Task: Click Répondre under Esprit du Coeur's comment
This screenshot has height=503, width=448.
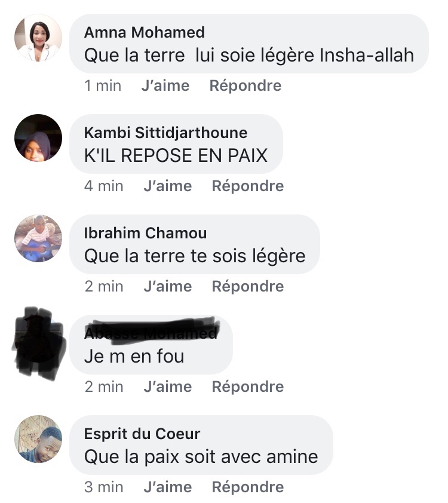Action: pos(248,487)
